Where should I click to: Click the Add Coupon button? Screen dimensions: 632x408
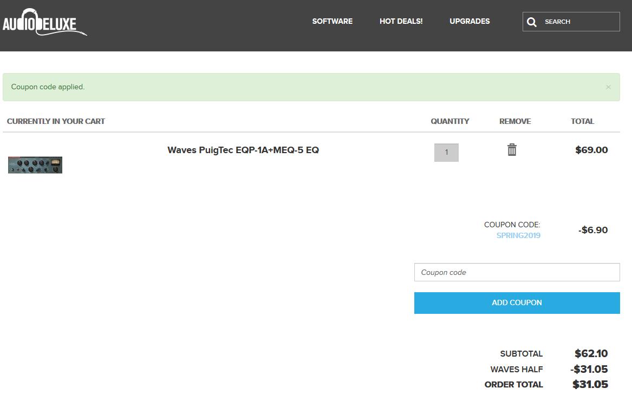point(517,303)
